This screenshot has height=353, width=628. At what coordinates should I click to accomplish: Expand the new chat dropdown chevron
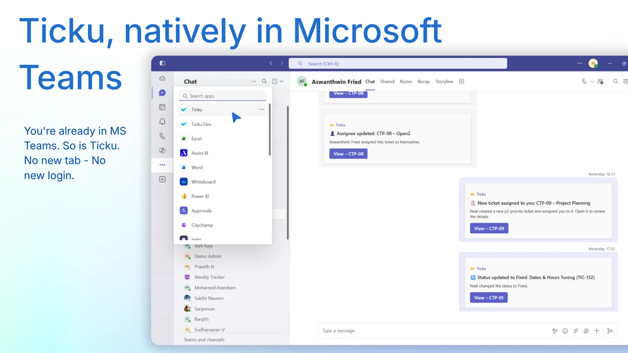(x=281, y=81)
